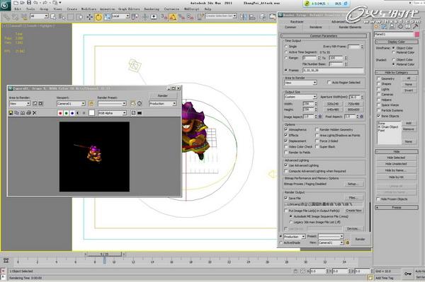Open the Custom output size dropdown
The height and width of the screenshot is (282, 425).
click(x=300, y=97)
